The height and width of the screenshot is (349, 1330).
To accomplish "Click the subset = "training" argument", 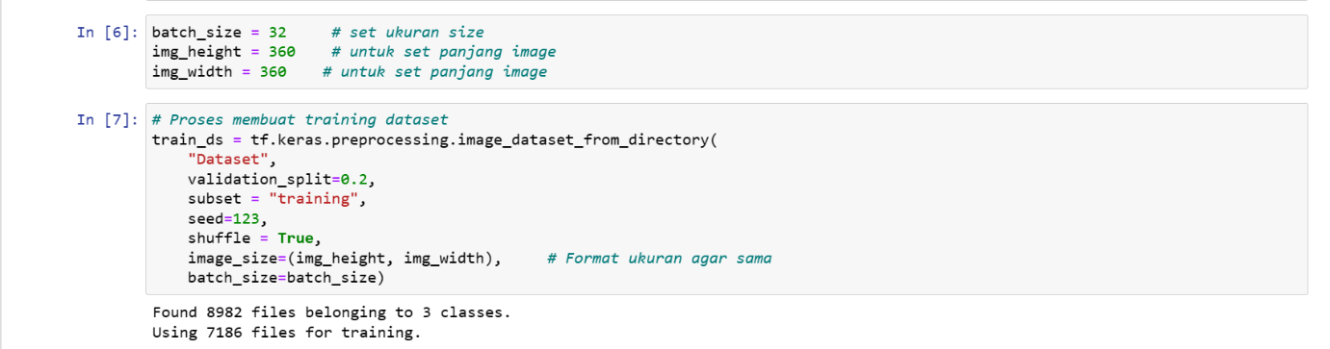I will coord(278,199).
